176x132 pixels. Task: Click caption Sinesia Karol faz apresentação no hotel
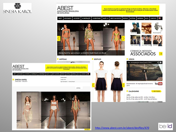[x=82, y=53]
